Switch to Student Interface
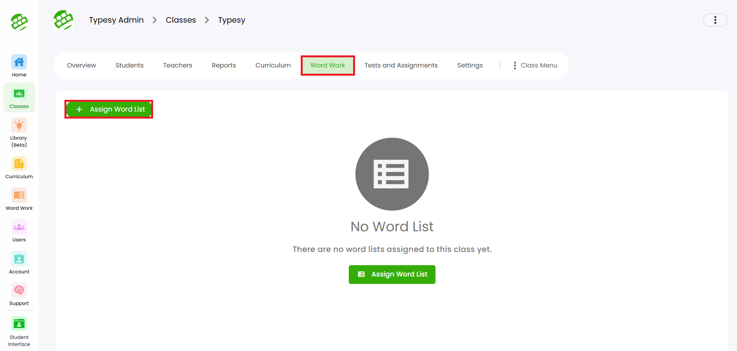Screen dimensions: 737x351 click(x=19, y=331)
